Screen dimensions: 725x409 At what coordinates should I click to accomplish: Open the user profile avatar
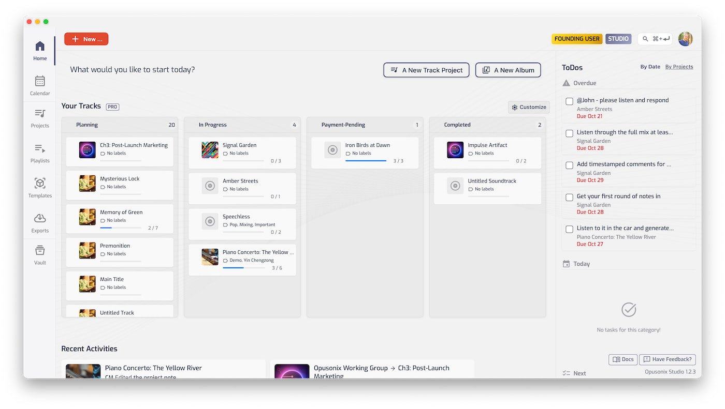click(x=685, y=39)
